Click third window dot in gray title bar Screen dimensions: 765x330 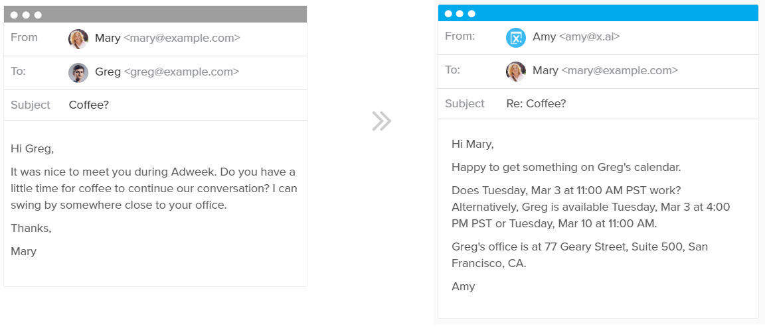[x=38, y=15]
